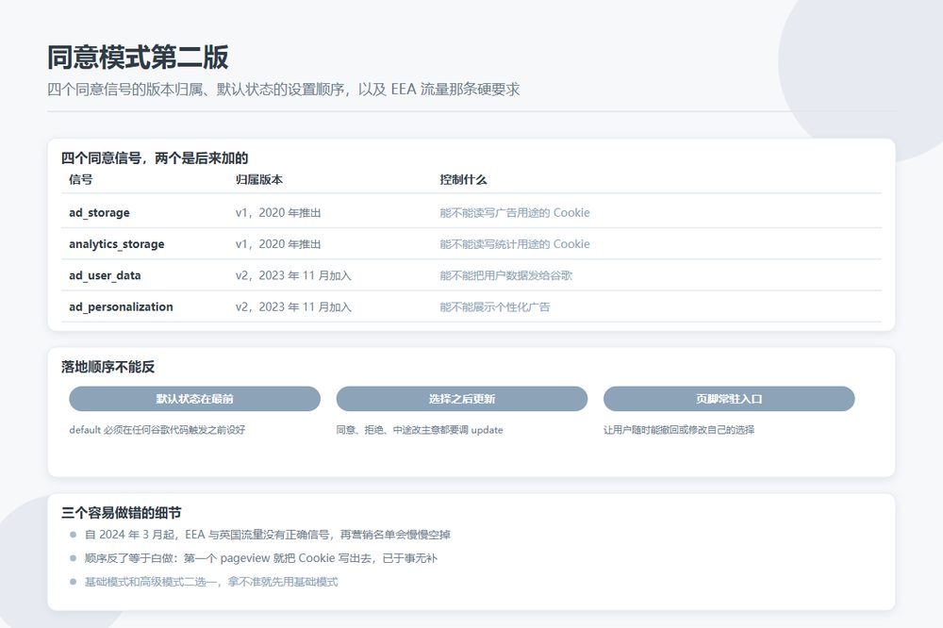
Task: Click text default 必须在任何谷歌代码触发之前设好
Action: (x=157, y=429)
